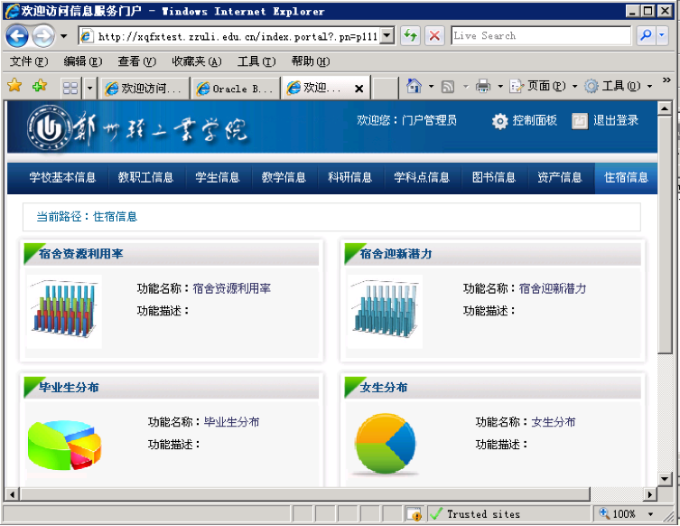Click the logout icon beside 退出登录
Screen dimensions: 680x526
point(580,121)
